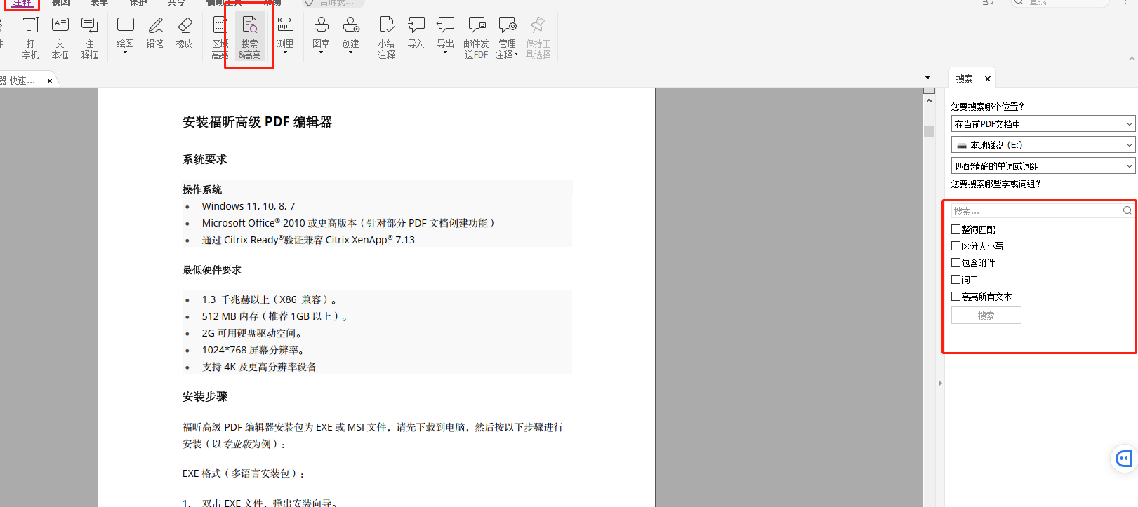This screenshot has height=507, width=1138.
Task: Switch to the 表单 (Form) ribbon tab
Action: pos(99,3)
